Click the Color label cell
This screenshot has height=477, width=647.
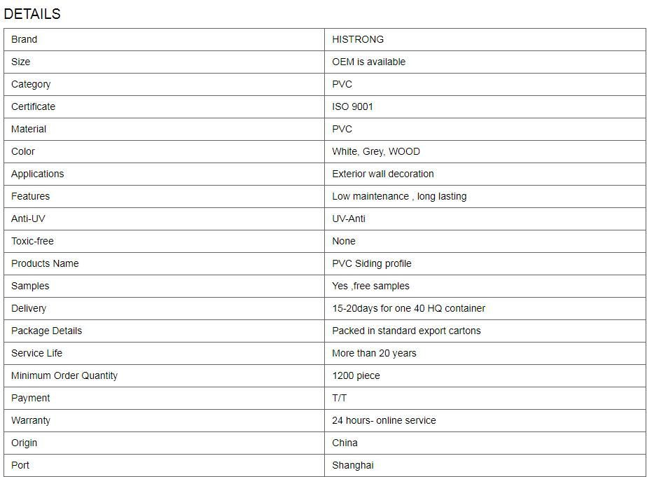165,151
